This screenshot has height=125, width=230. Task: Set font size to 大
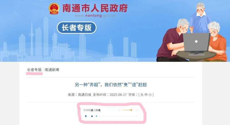pyautogui.click(x=142, y=95)
